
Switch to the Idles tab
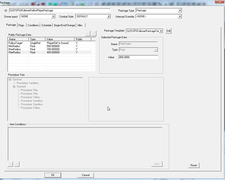click(x=80, y=25)
